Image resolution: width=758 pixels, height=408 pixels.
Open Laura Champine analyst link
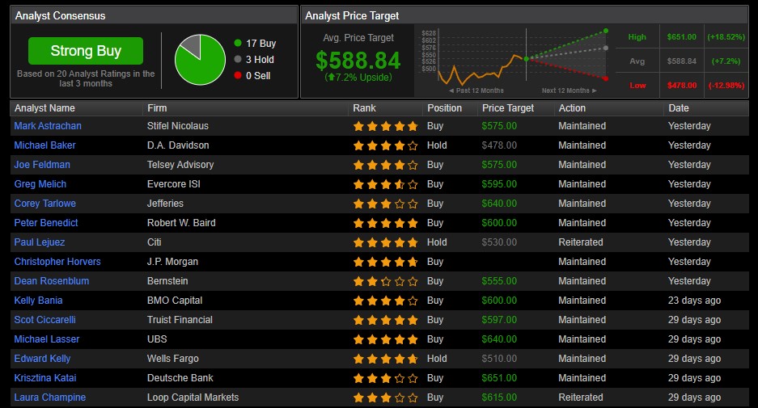click(50, 397)
